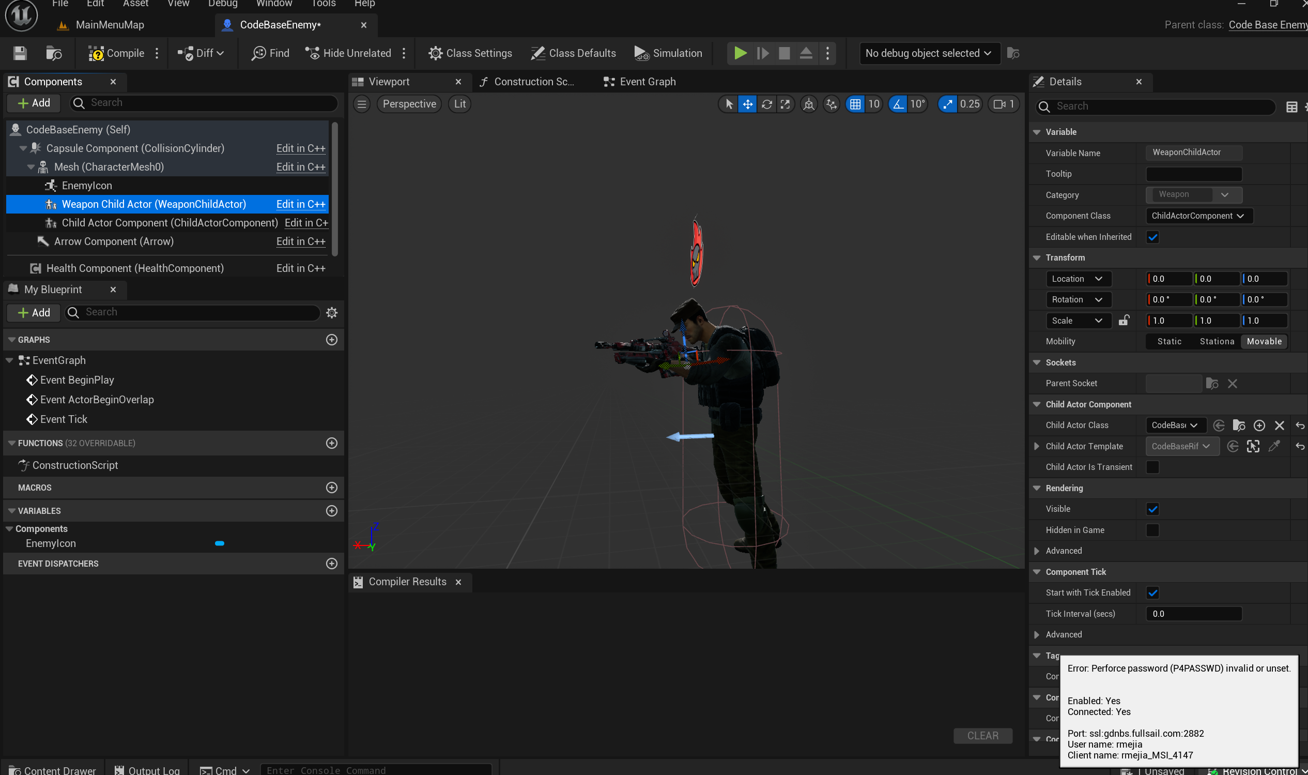
Task: Toggle grid snapping in viewport
Action: (855, 104)
